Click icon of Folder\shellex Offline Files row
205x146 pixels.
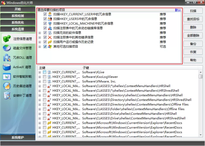(49, 109)
